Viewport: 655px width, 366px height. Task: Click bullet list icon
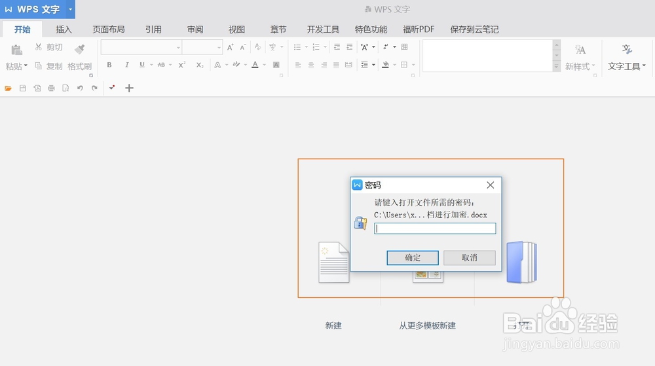click(297, 47)
